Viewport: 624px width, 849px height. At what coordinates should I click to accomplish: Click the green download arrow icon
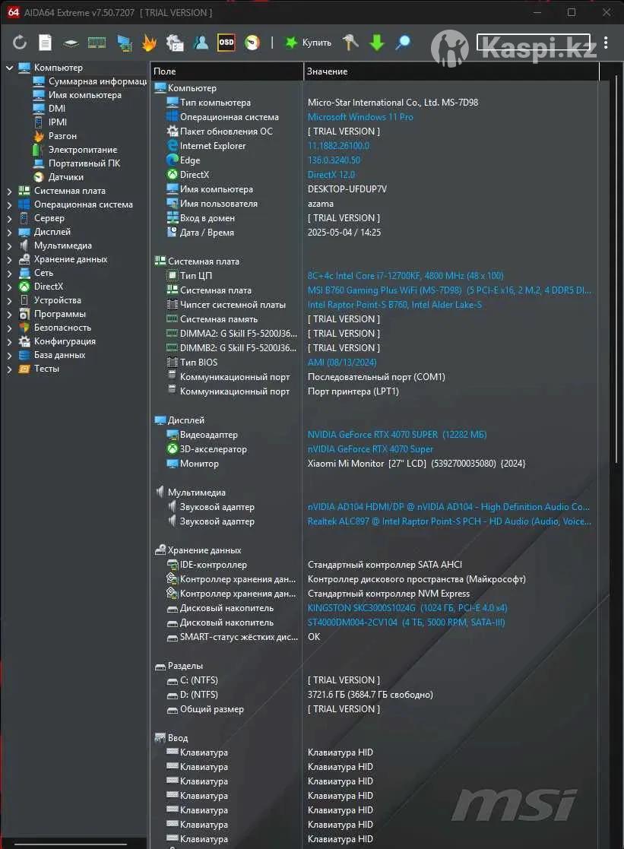coord(377,43)
